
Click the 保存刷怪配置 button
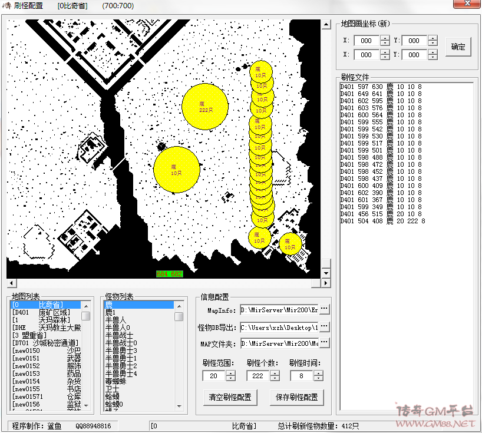[x=296, y=397]
